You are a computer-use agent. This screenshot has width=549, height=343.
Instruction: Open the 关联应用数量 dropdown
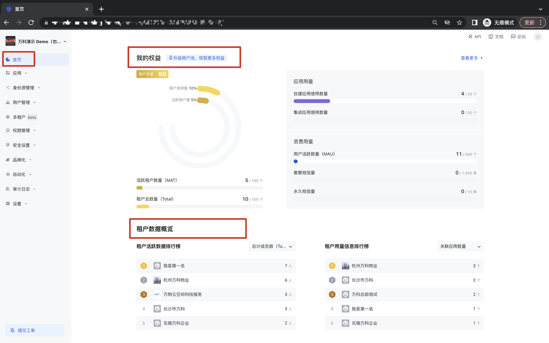460,247
